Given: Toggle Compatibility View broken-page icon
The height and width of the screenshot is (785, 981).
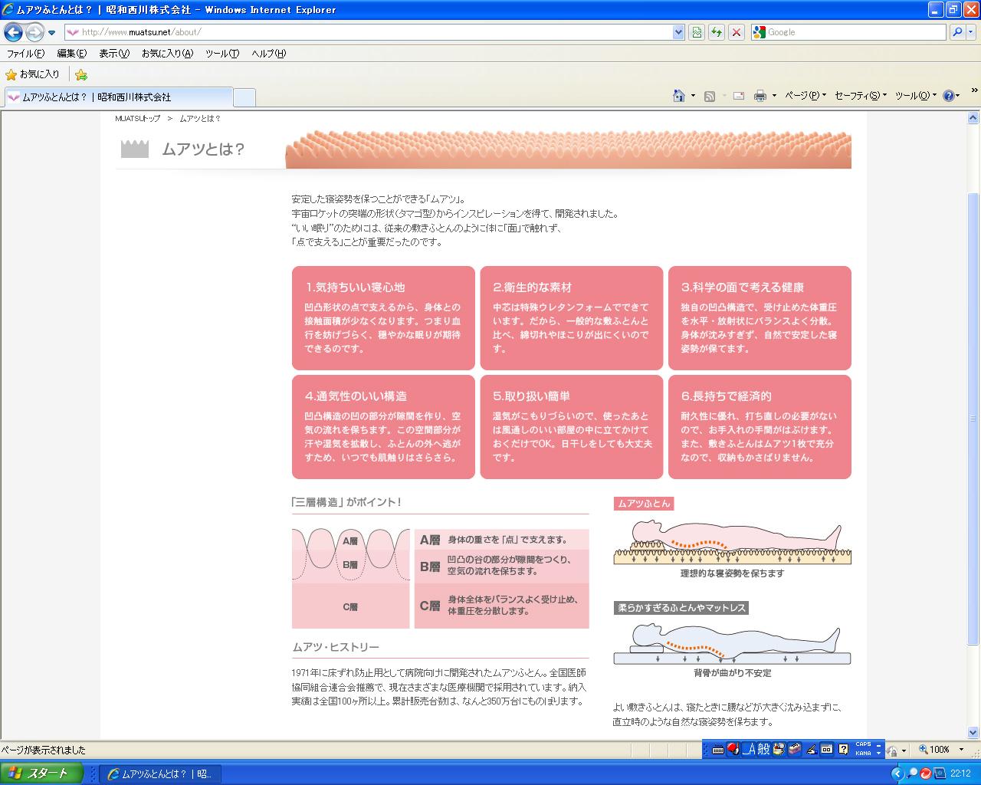Looking at the screenshot, I should [x=697, y=32].
